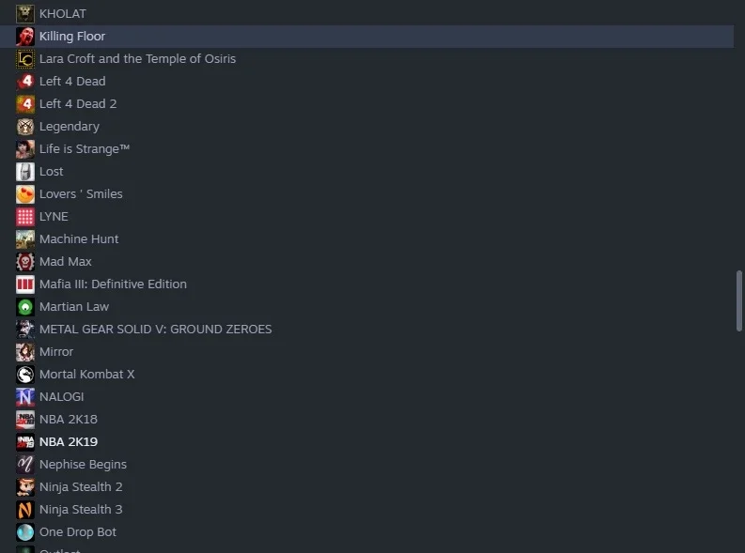
Task: Click the Legendary game title
Action: click(x=70, y=127)
